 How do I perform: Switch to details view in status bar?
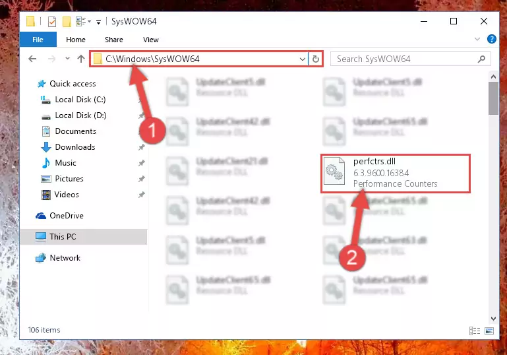474,331
